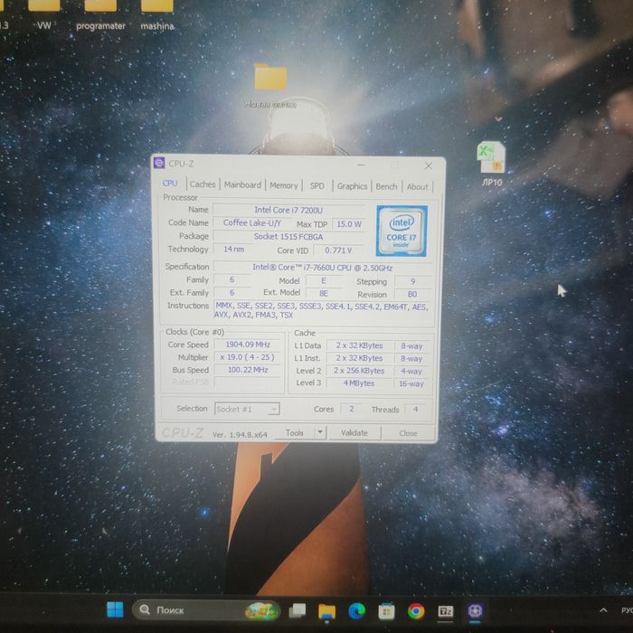Click the Validate button

click(x=354, y=433)
